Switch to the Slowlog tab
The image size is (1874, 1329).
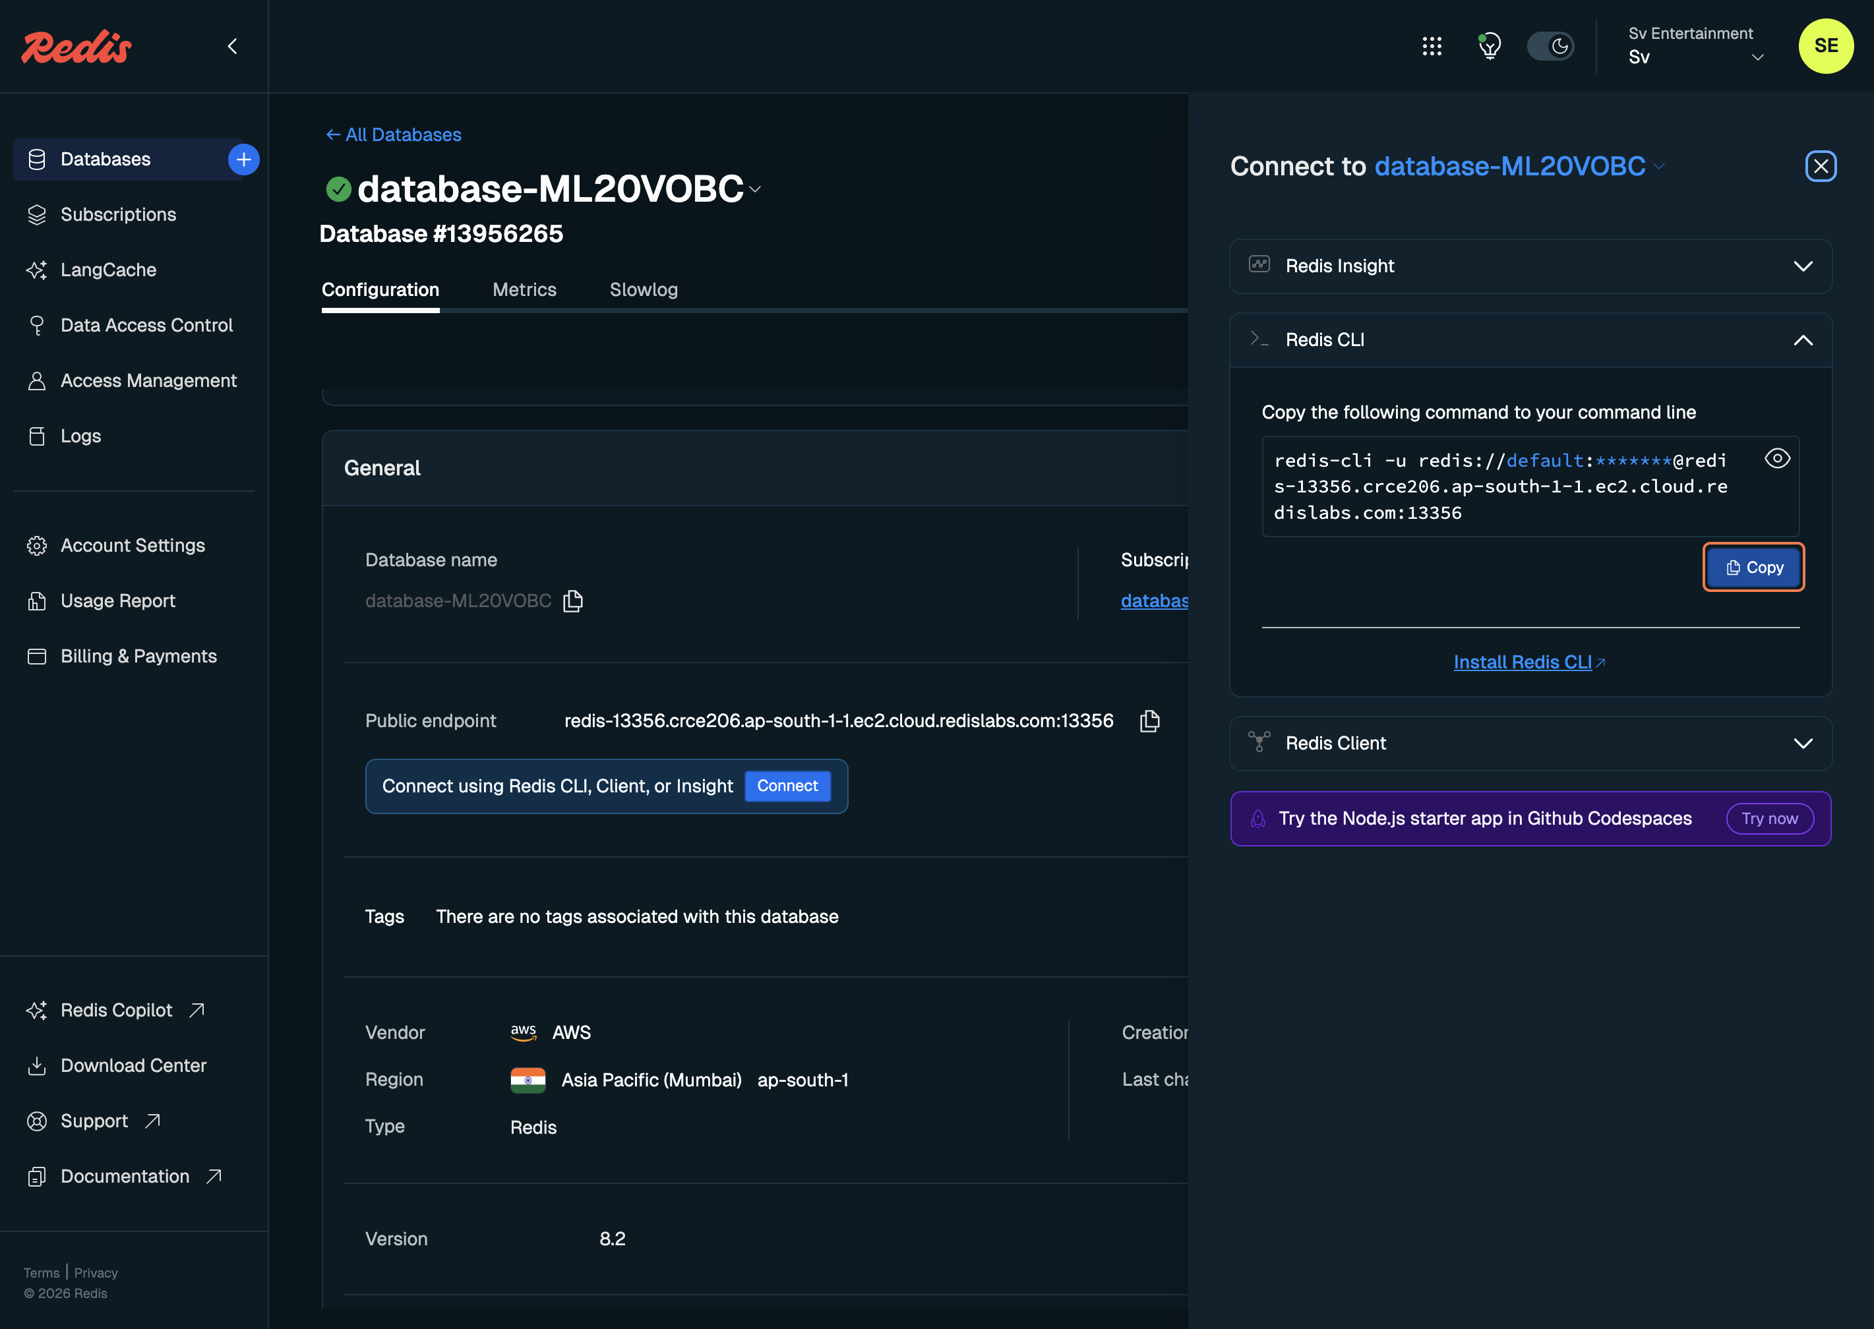click(643, 289)
